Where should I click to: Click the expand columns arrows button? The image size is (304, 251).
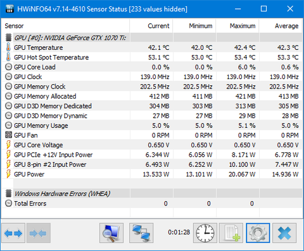click(13, 233)
